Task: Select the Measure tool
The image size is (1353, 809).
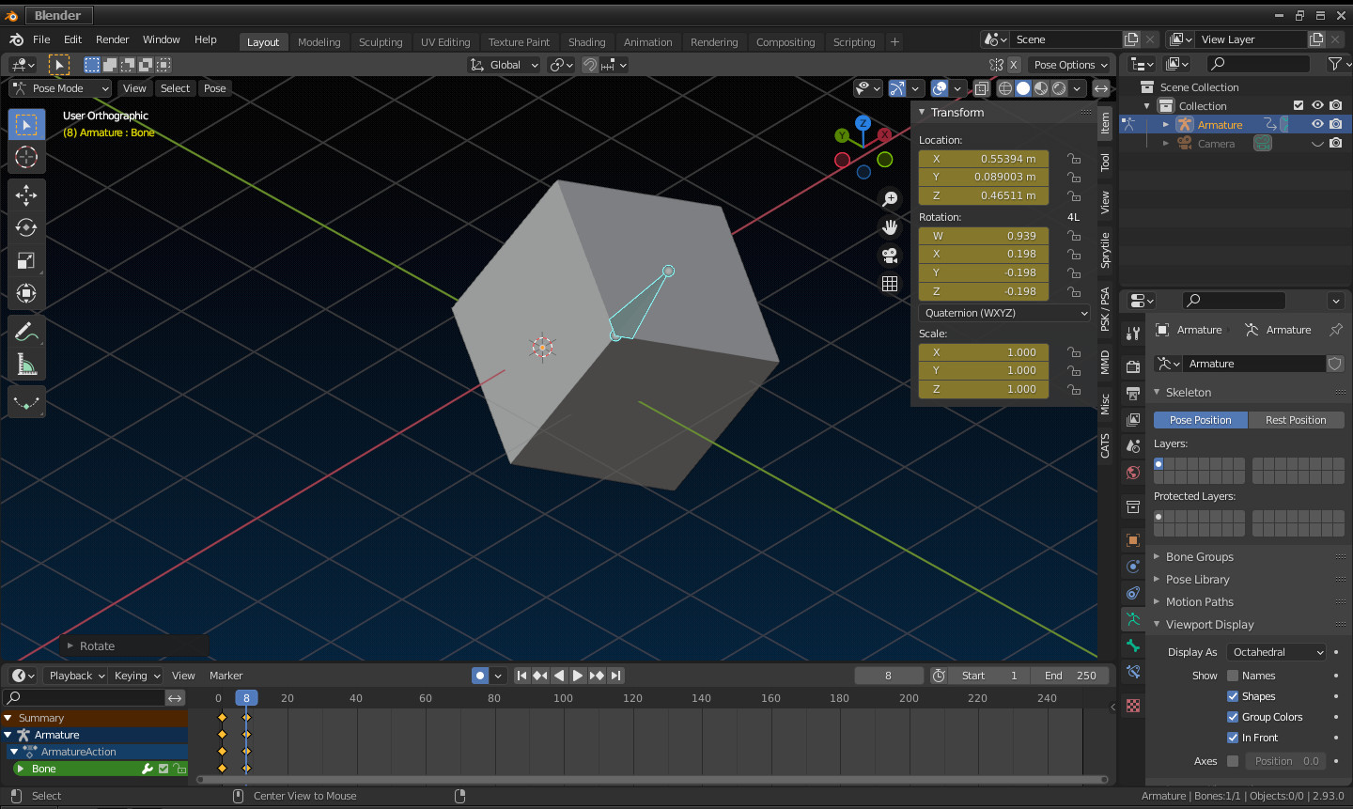Action: pyautogui.click(x=26, y=364)
